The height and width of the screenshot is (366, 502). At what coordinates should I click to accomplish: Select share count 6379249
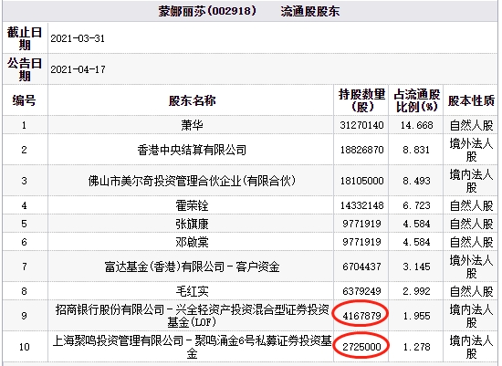(x=361, y=291)
